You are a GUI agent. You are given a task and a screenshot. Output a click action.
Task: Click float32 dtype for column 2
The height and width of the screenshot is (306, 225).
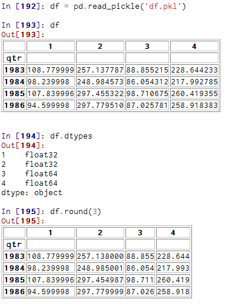(x=41, y=164)
